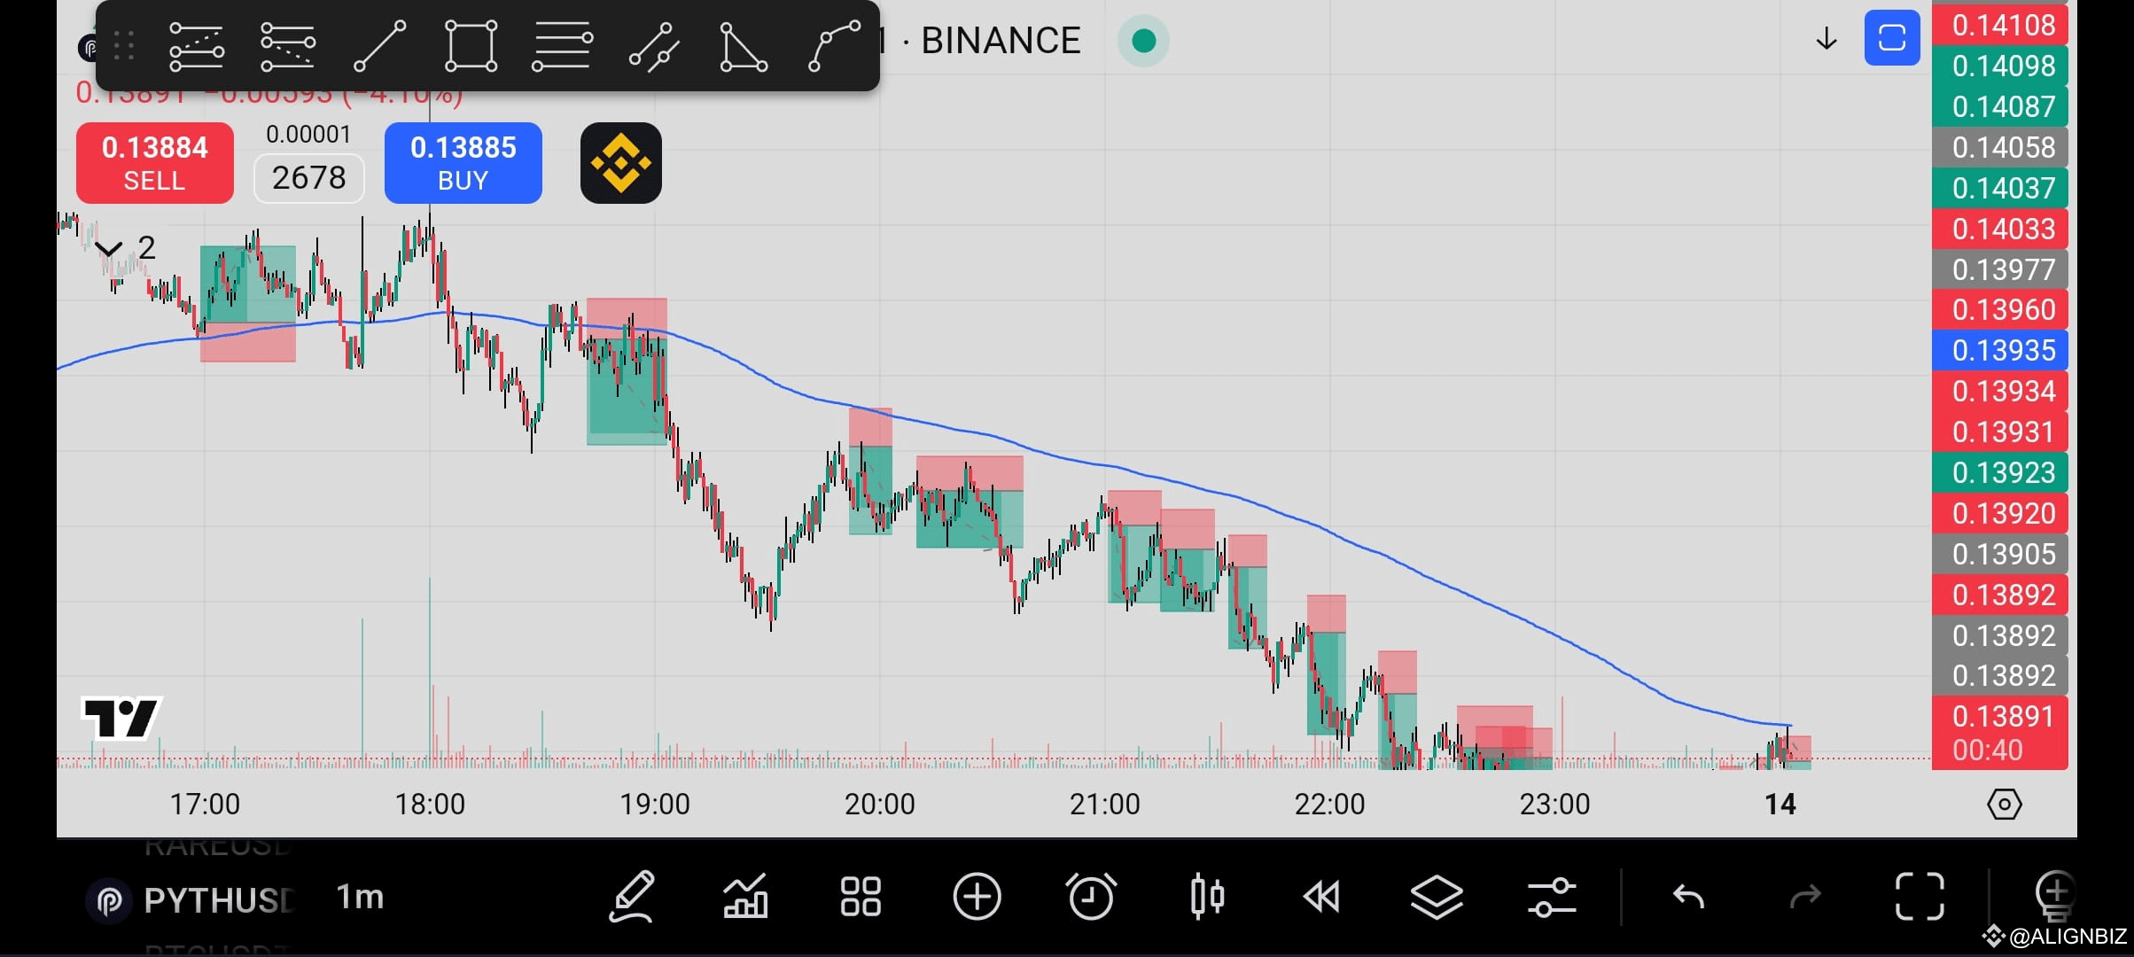Open the drawing pencil tools

point(632,897)
